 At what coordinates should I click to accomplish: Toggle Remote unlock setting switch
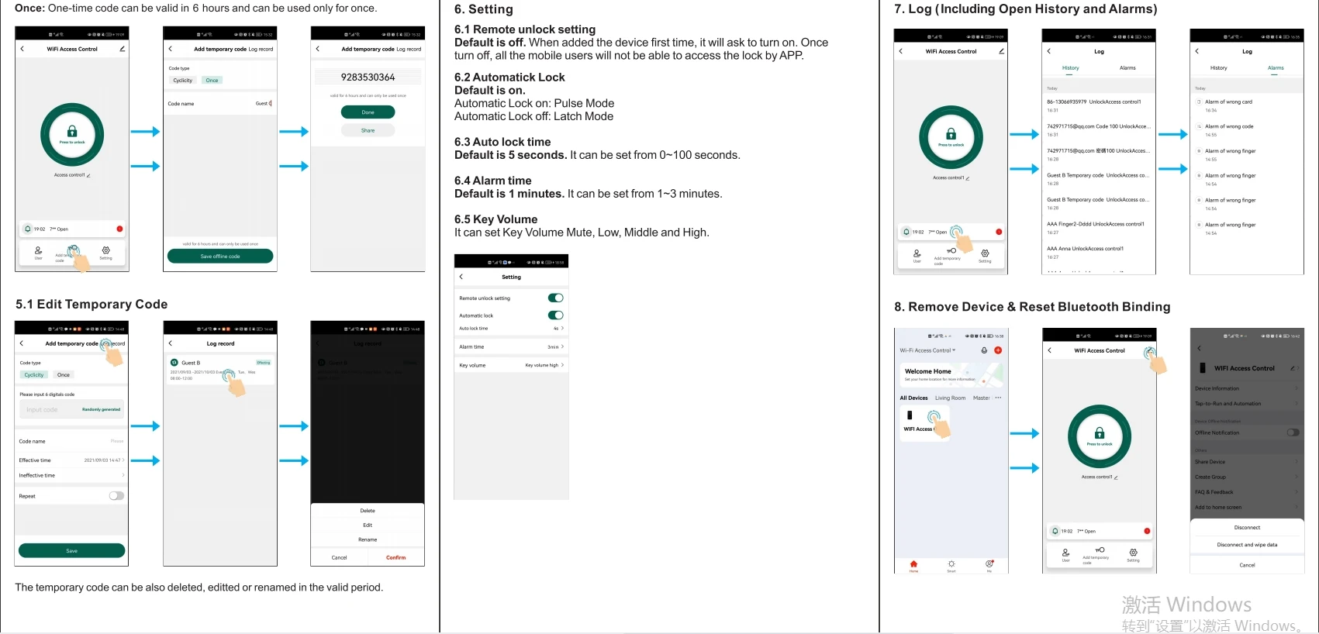(555, 298)
